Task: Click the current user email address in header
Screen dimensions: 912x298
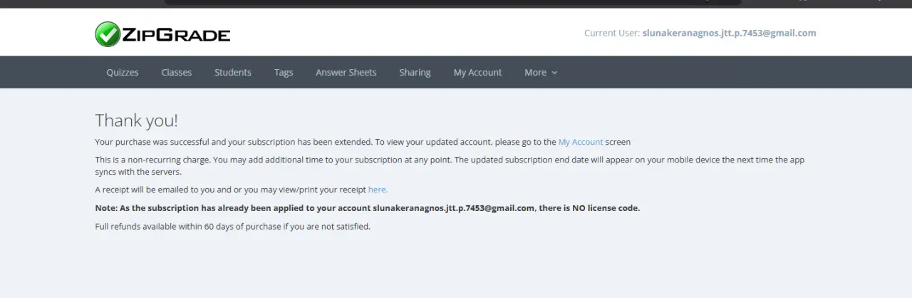Action: pos(729,33)
